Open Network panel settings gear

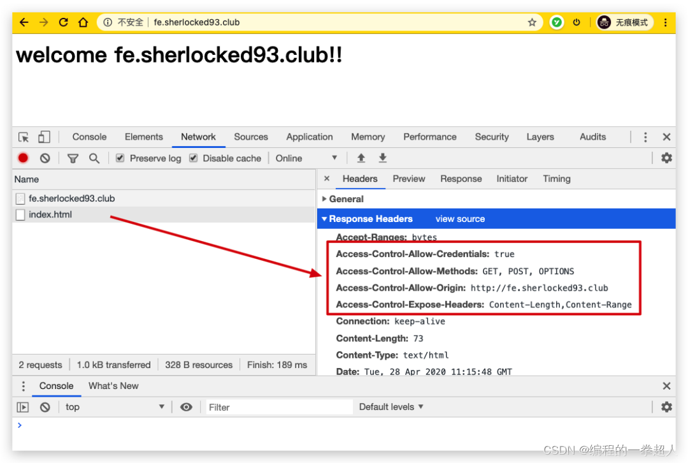(x=666, y=158)
